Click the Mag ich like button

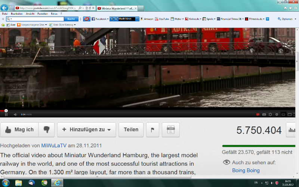(x=19, y=130)
